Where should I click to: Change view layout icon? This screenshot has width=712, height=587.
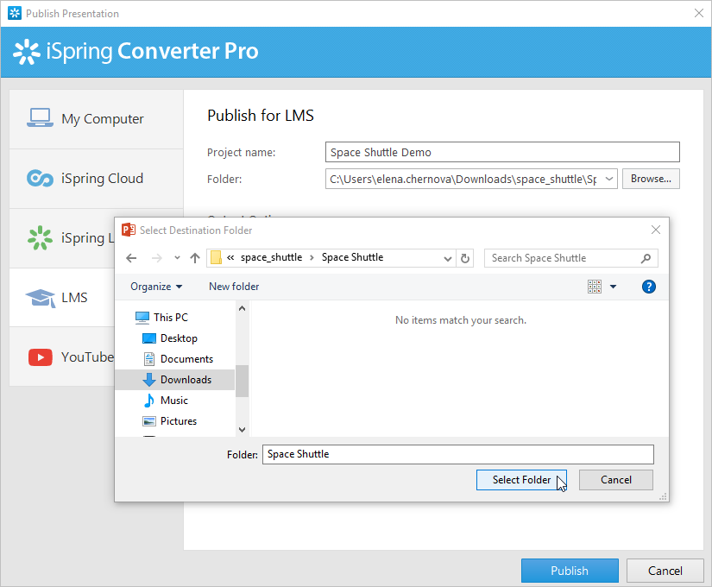point(595,287)
